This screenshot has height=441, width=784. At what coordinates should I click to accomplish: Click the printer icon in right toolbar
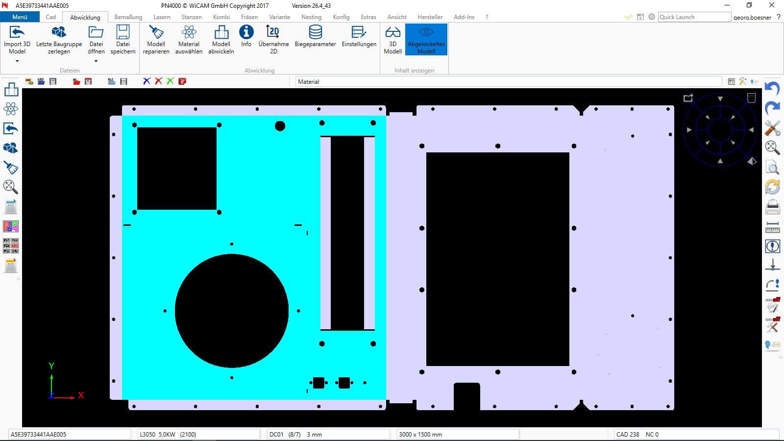pos(772,207)
